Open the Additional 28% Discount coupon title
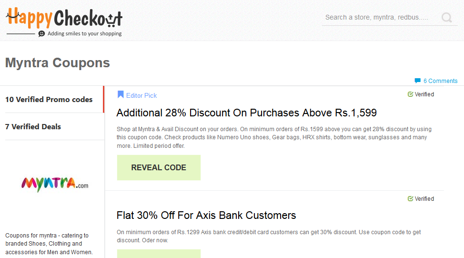Screen dimensions: 464x258 [246, 113]
